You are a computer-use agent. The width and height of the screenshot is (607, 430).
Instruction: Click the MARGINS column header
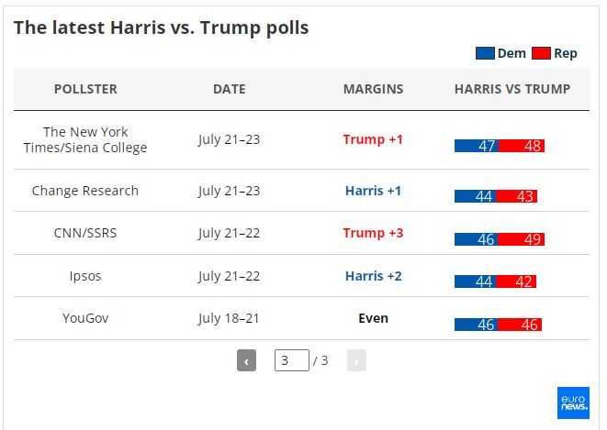pyautogui.click(x=373, y=89)
